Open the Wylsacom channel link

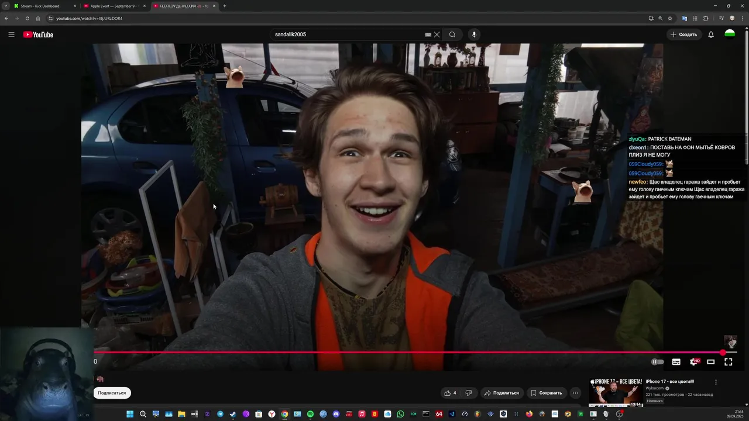tap(654, 388)
